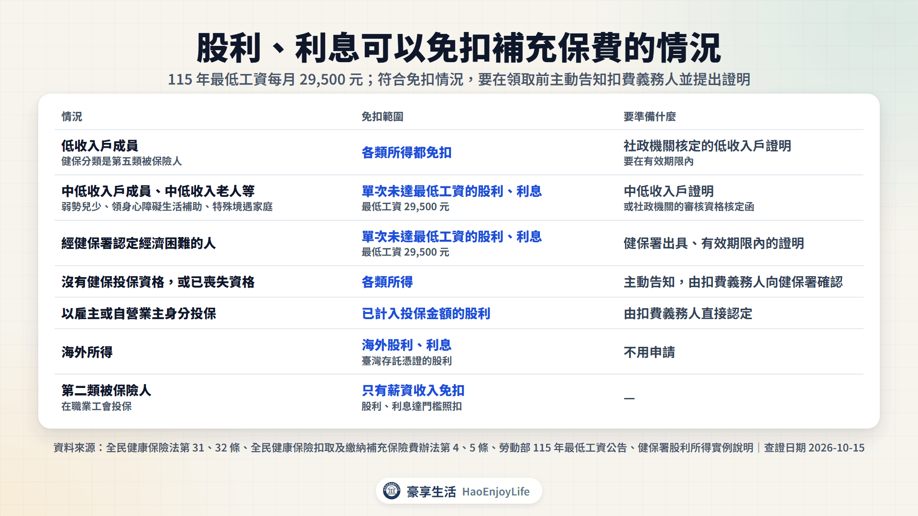Click 中低收入戶成員、中低收入老人等 row title
The image size is (918, 516).
point(158,191)
